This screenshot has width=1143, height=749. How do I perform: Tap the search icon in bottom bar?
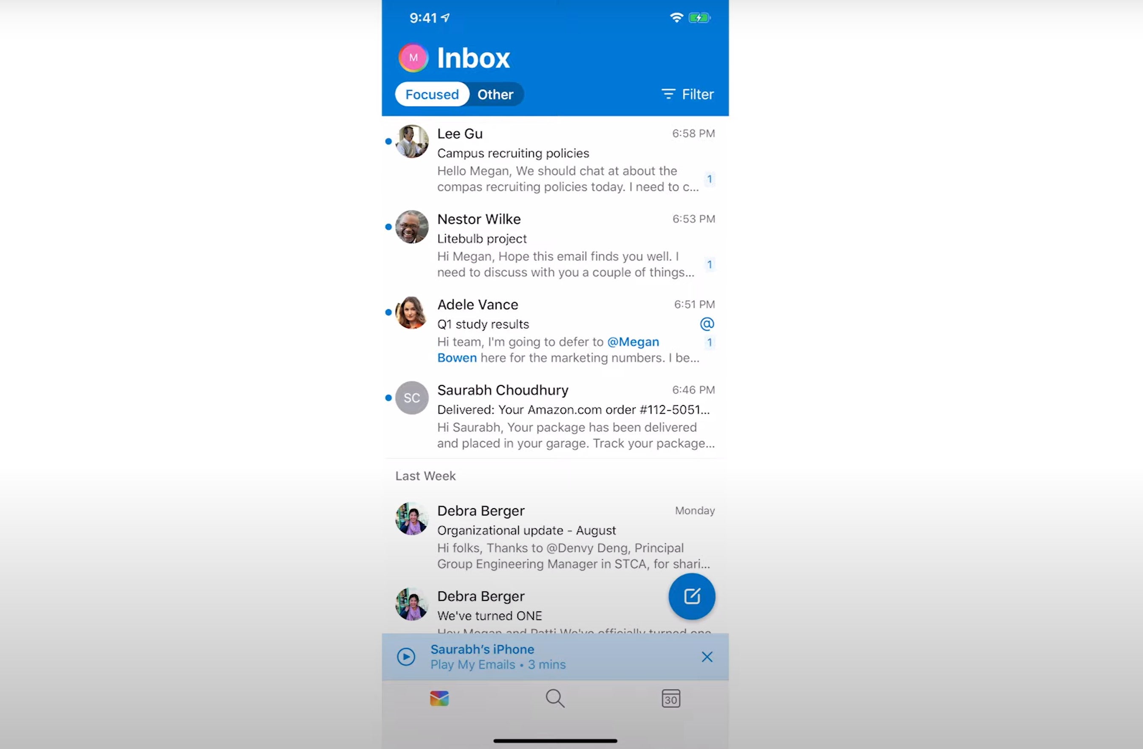click(555, 699)
